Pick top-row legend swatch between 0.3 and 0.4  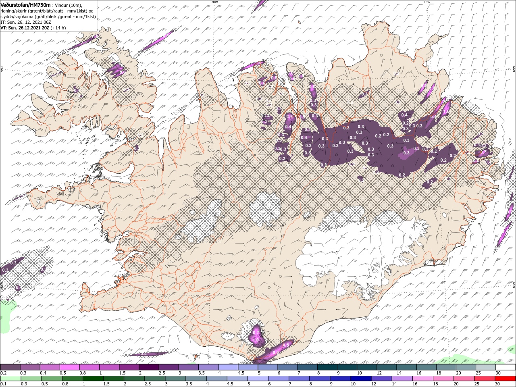tap(30, 367)
